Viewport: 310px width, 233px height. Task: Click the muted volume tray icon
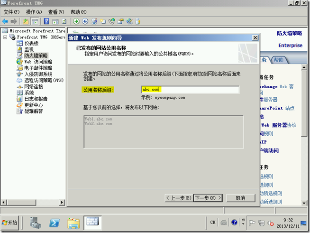click(x=271, y=223)
